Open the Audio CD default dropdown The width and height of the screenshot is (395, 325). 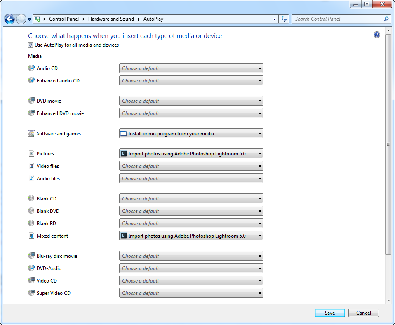tap(191, 68)
